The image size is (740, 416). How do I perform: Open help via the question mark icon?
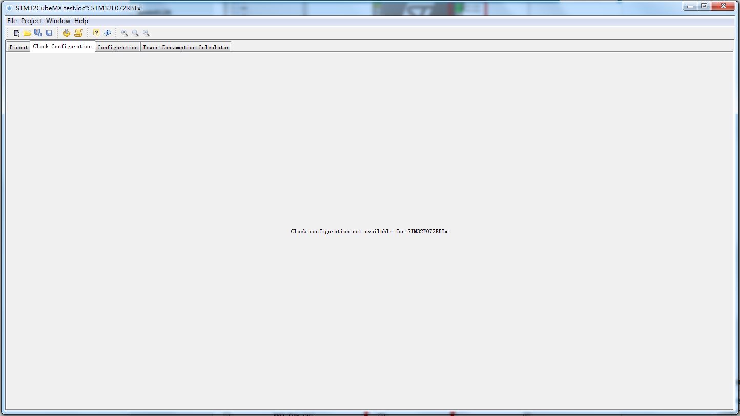[96, 33]
